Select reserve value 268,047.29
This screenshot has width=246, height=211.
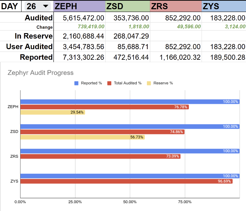pos(131,36)
